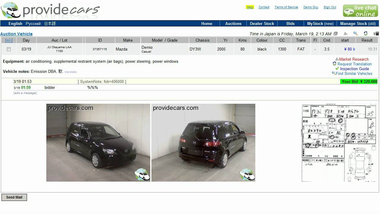Image resolution: width=380 pixels, height=214 pixels.
Task: Open the Home menu item
Action: coord(207,23)
